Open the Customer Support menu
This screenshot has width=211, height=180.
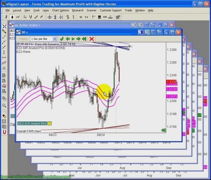[x=111, y=11]
